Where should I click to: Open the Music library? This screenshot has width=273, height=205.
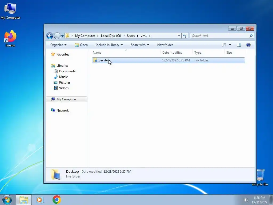[63, 77]
